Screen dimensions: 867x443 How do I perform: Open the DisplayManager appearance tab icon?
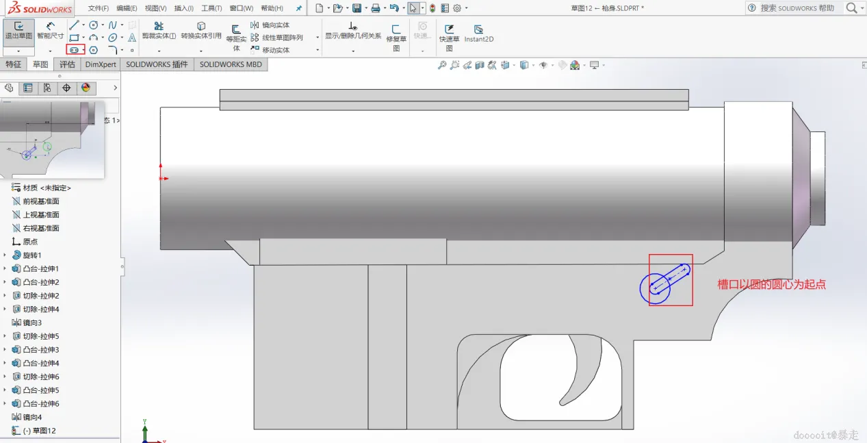pos(86,88)
